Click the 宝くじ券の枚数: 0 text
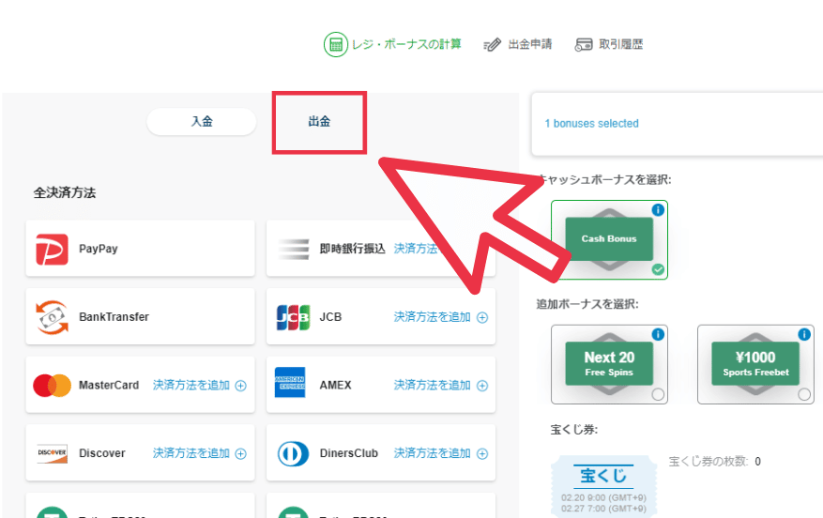The image size is (823, 518). coord(714,462)
